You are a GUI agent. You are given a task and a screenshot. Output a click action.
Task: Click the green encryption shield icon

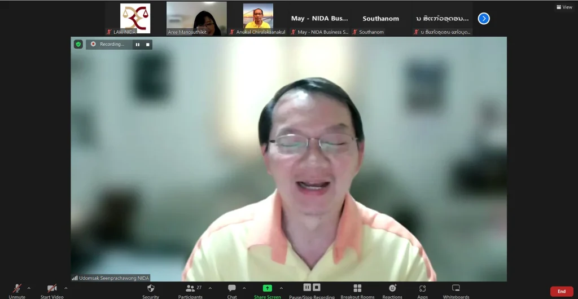point(78,44)
